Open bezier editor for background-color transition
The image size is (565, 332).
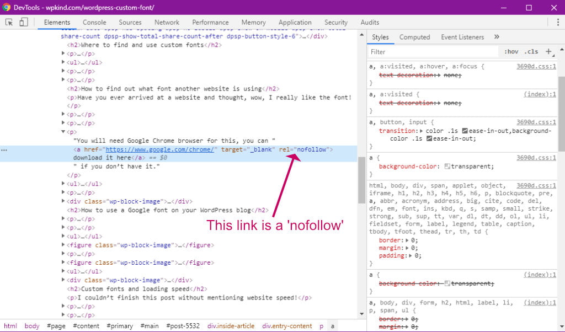click(430, 139)
